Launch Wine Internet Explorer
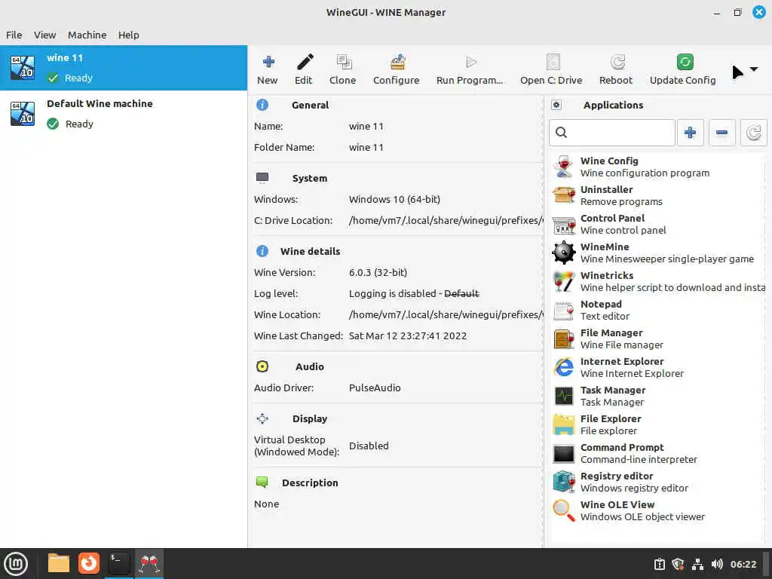Screen dimensions: 772x579 pyautogui.click(x=657, y=367)
